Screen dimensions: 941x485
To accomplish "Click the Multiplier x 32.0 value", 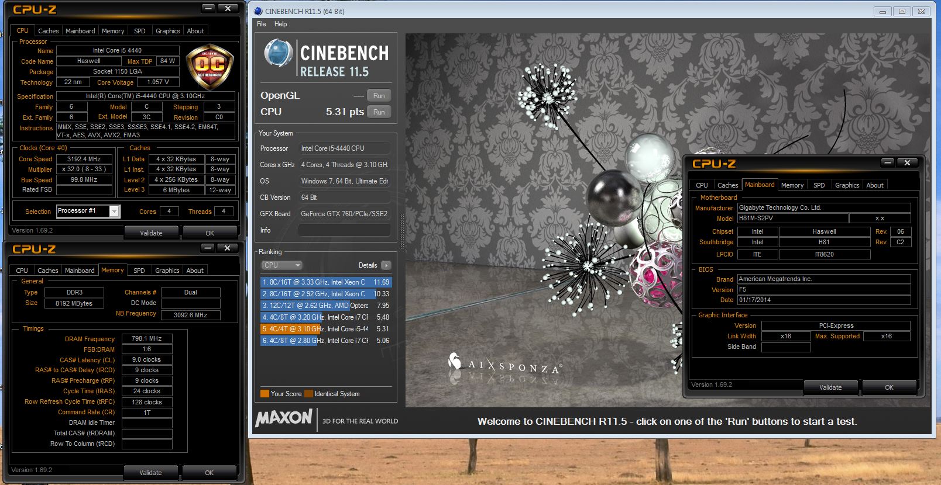I will (x=84, y=169).
